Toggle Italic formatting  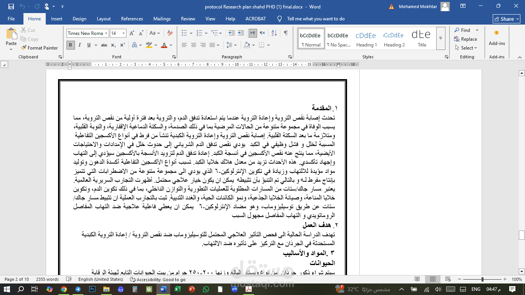tap(80, 45)
